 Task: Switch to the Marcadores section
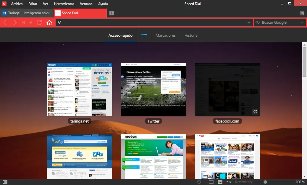coord(165,35)
